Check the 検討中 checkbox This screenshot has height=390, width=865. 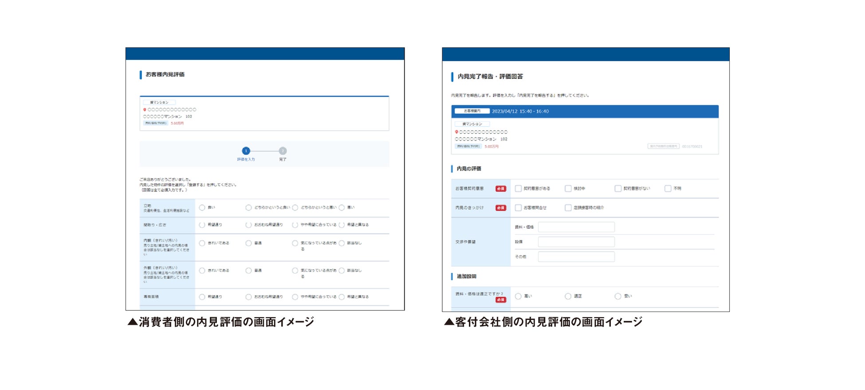[x=568, y=188]
